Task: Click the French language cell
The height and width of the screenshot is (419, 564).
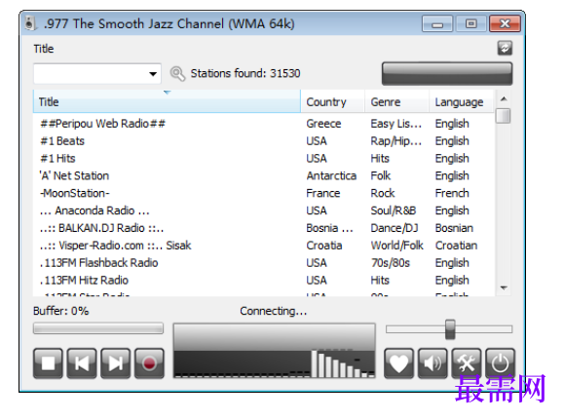Action: (452, 193)
